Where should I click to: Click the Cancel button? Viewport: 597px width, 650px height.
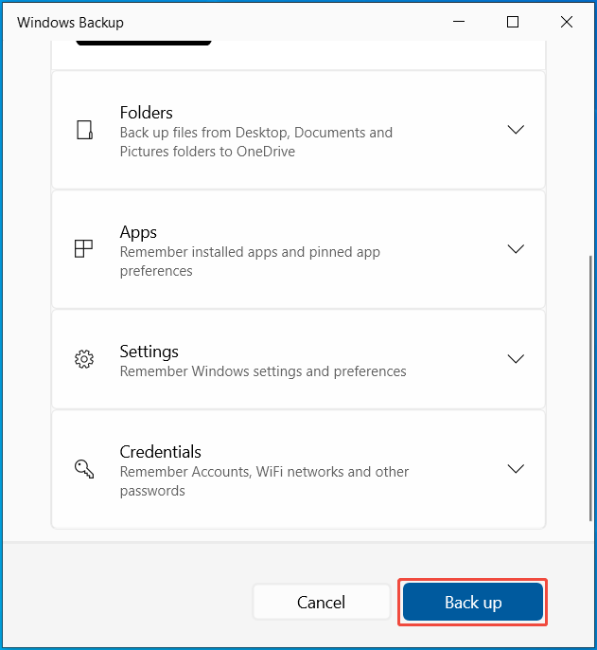(322, 602)
